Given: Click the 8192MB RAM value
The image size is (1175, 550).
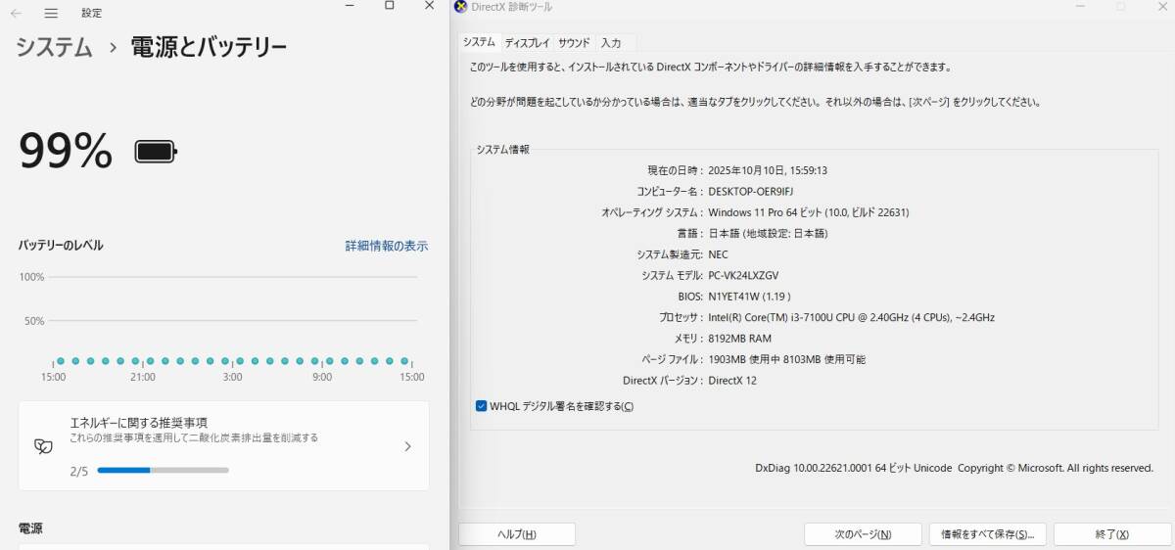Looking at the screenshot, I should coord(739,339).
